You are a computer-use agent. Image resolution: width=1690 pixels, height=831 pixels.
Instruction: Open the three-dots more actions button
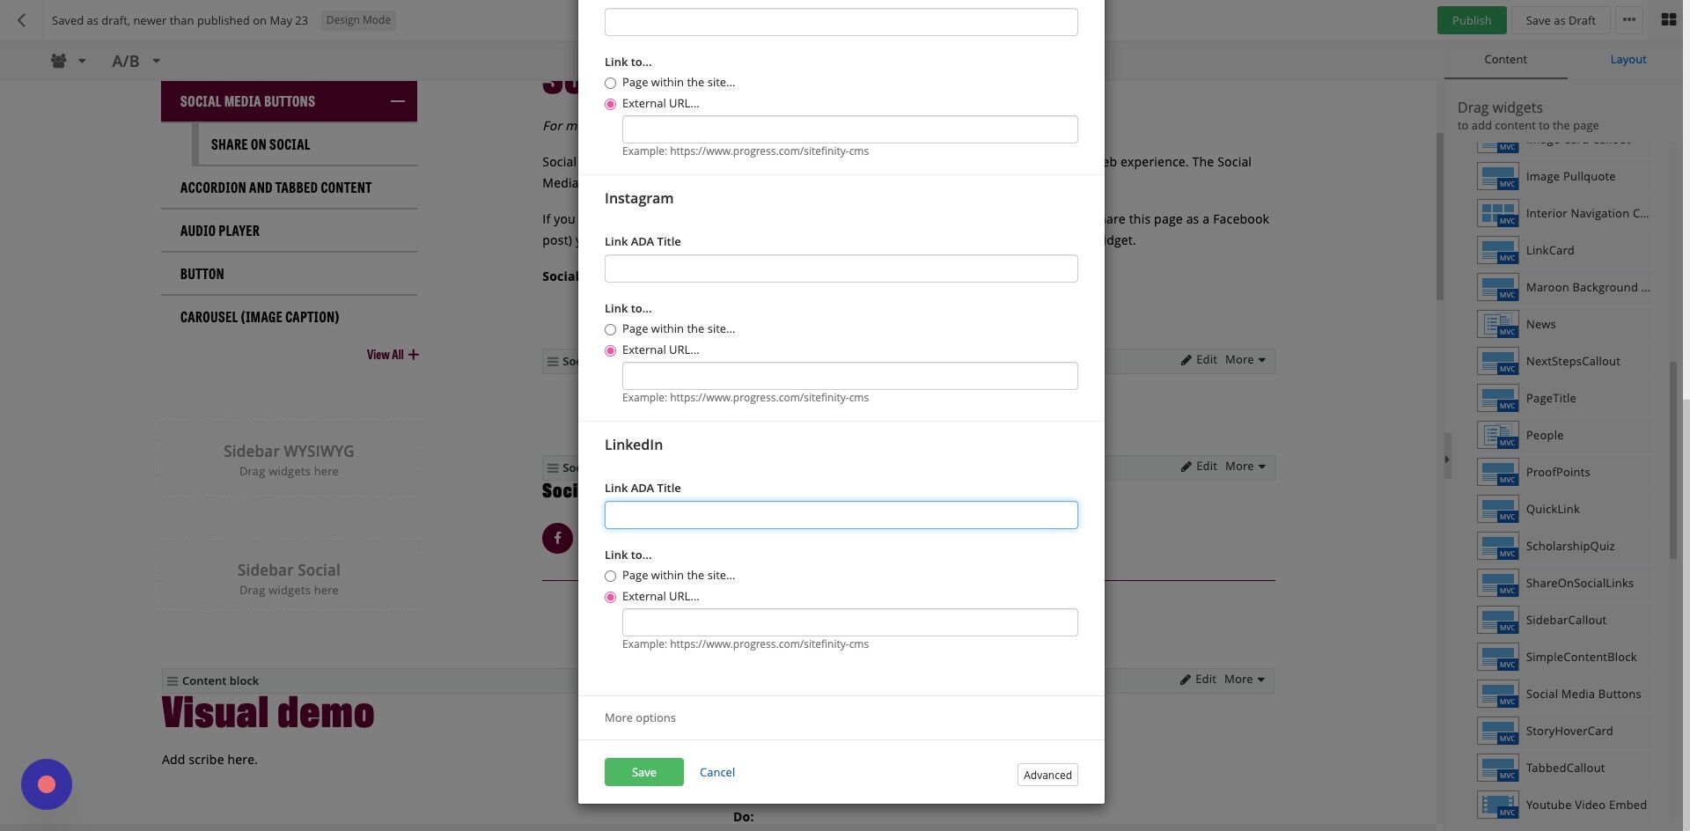[1629, 19]
